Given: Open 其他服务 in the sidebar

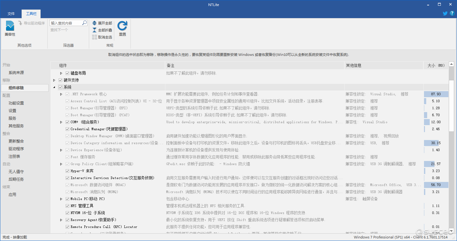Looking at the screenshot, I should point(16,126).
